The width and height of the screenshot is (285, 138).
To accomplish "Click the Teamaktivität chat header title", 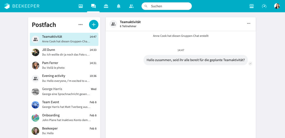I will click(x=130, y=22).
